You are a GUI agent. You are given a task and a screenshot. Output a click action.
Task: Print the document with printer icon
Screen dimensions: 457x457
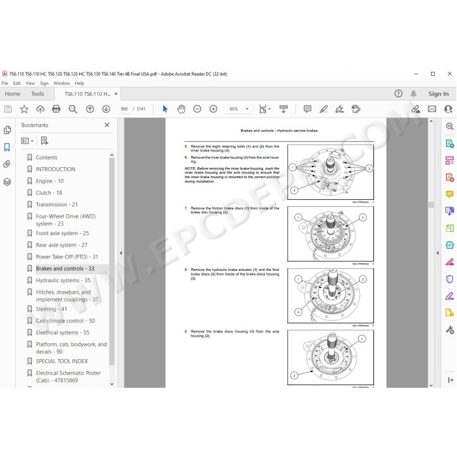(x=56, y=109)
